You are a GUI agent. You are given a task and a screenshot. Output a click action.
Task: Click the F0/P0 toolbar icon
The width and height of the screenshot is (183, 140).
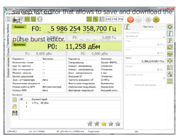[8, 19]
